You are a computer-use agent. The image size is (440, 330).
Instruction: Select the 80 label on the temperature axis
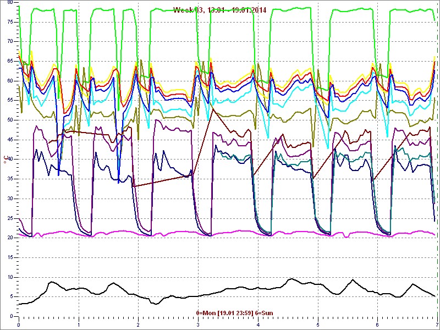[x=10, y=2]
